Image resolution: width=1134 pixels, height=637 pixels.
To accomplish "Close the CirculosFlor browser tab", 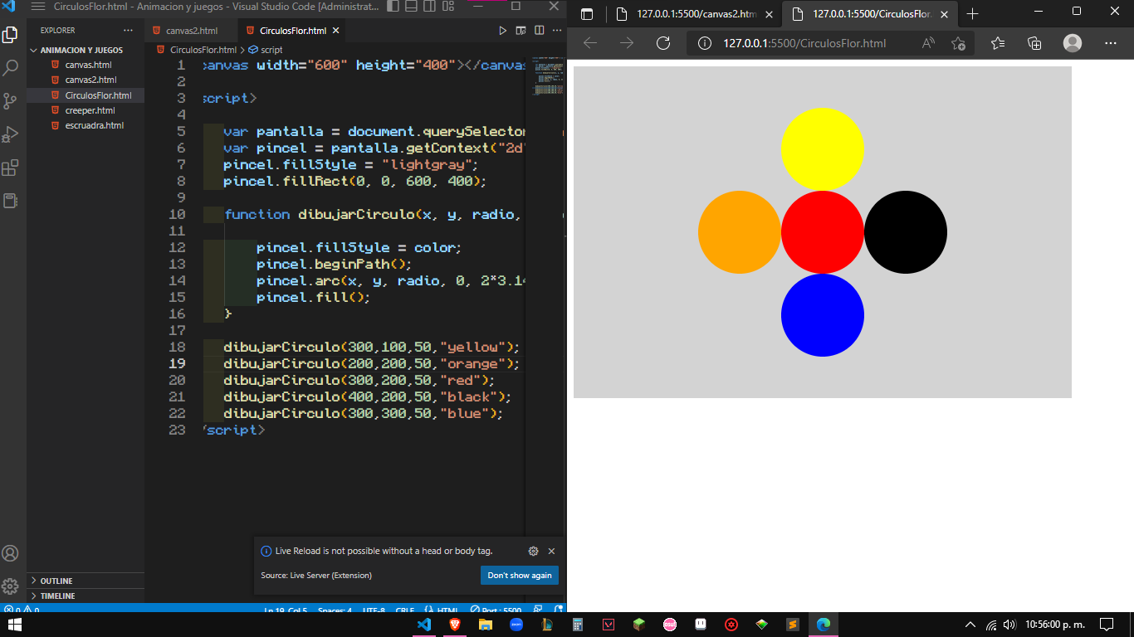I will point(946,14).
